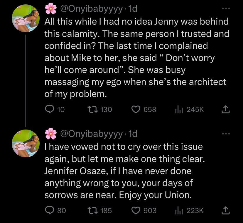243x223 pixels.
Task: Open the tweet ending 'Enjoy your Union'
Action: [124, 171]
